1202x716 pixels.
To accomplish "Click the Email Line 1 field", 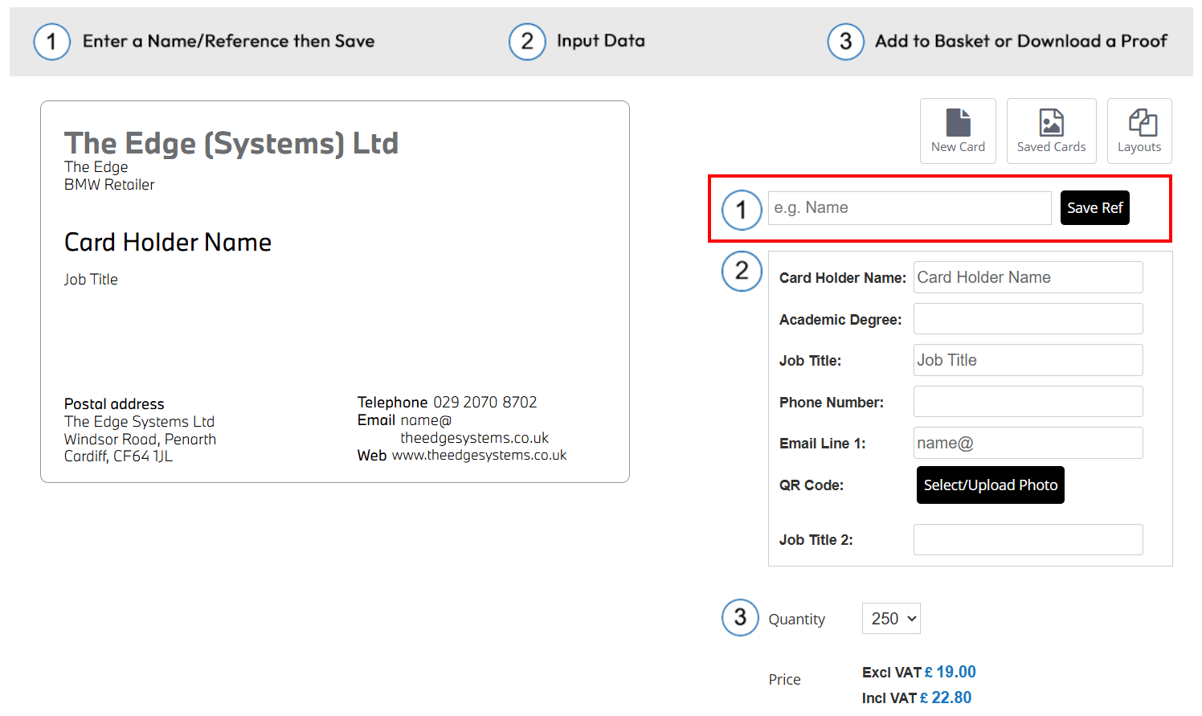I will [1028, 443].
